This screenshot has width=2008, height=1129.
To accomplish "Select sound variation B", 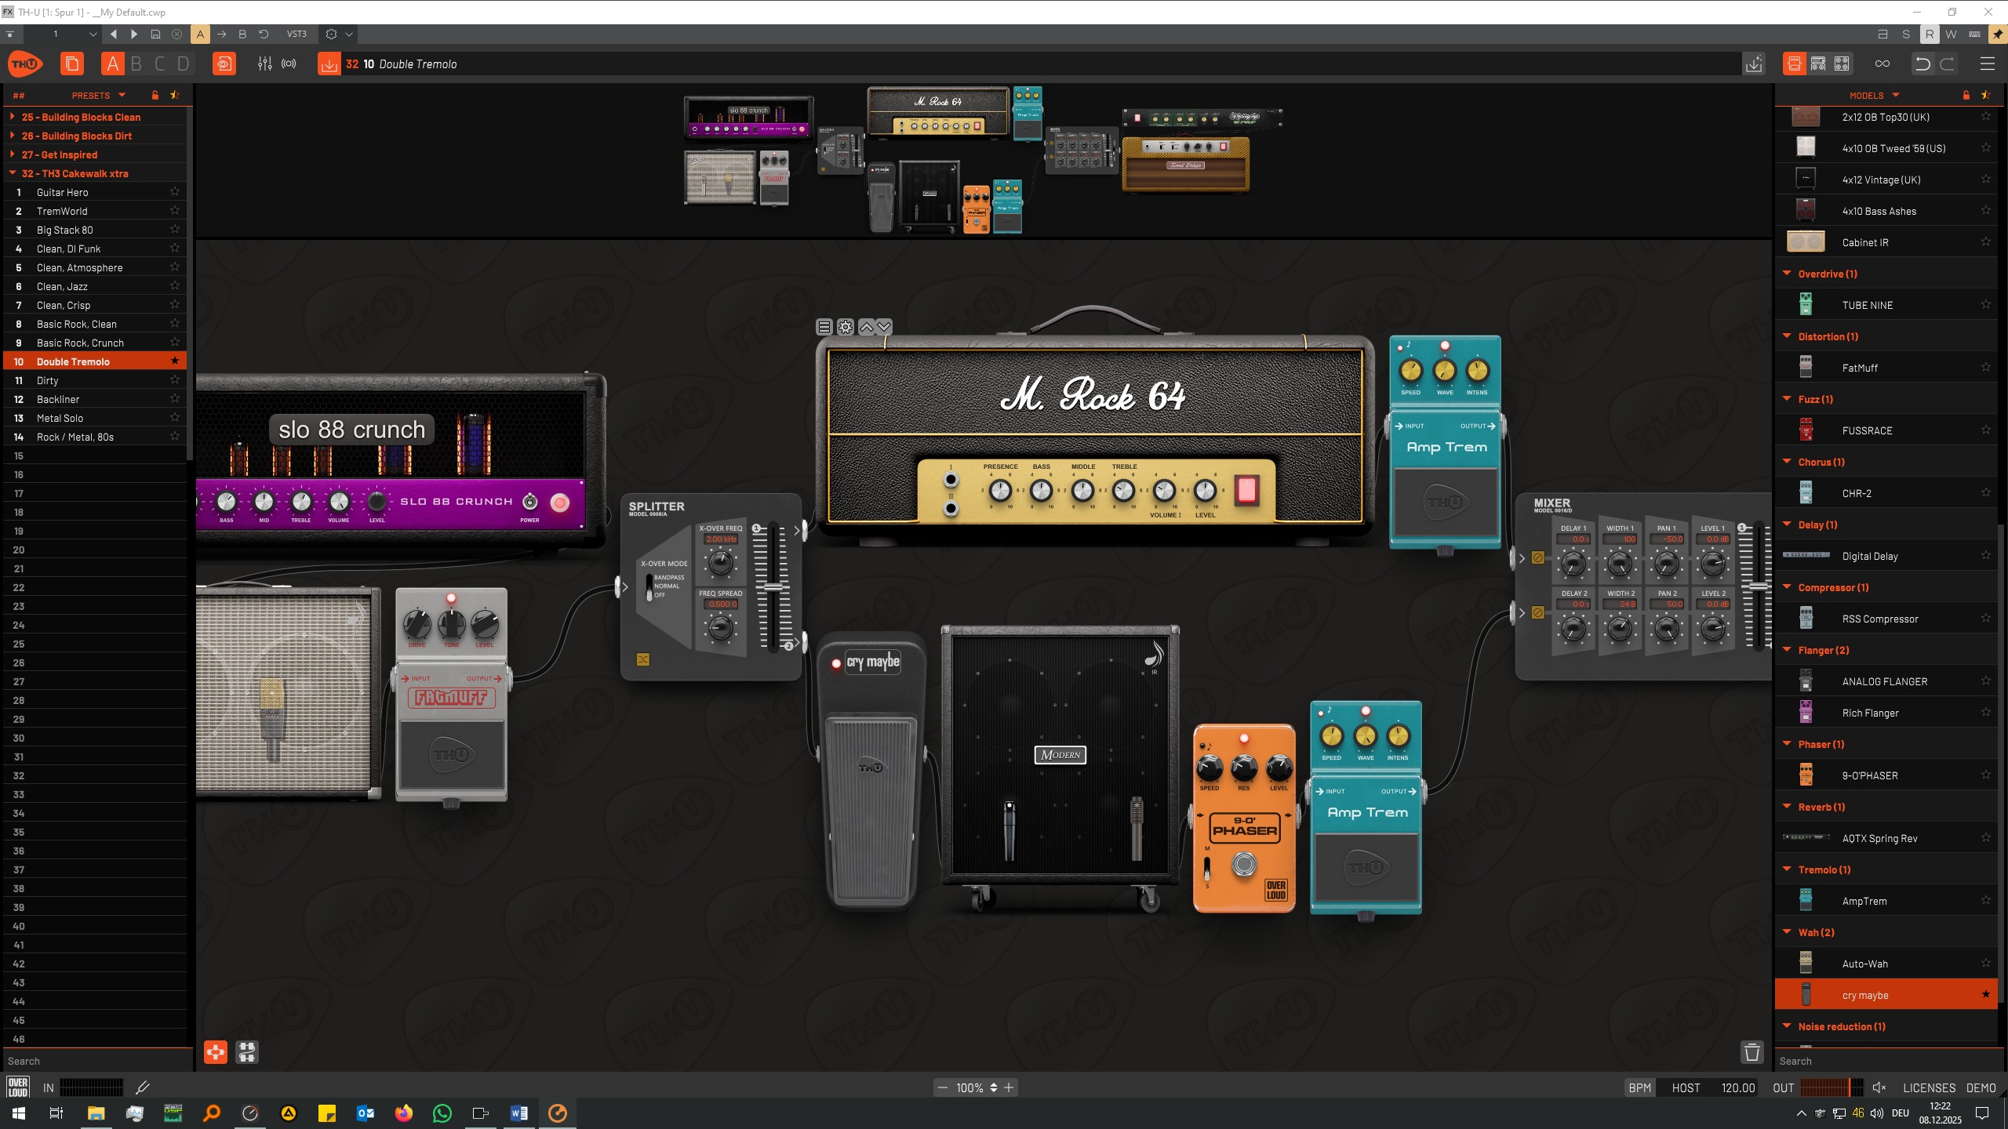I will (136, 64).
